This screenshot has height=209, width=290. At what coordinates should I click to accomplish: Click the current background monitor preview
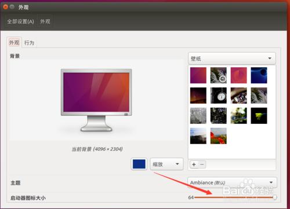[96, 100]
